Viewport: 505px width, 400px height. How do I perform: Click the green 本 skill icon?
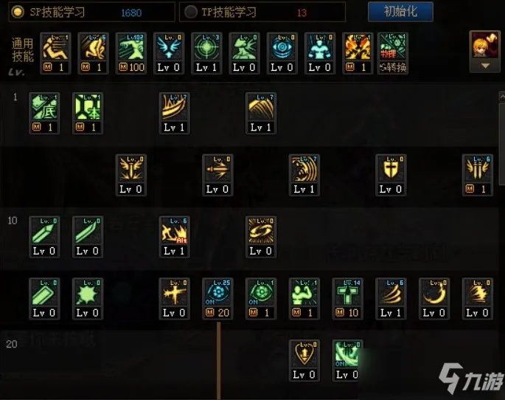pos(88,113)
